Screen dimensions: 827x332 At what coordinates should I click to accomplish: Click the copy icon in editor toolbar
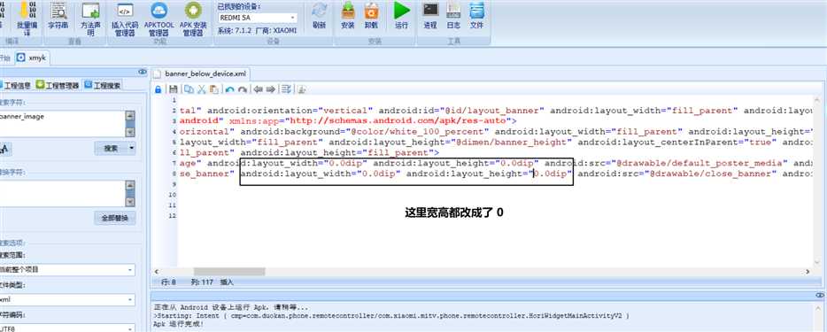pyautogui.click(x=189, y=89)
